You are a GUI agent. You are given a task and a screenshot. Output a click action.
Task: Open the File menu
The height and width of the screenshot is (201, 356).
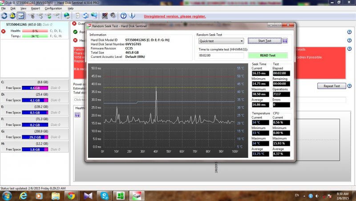point(4,8)
